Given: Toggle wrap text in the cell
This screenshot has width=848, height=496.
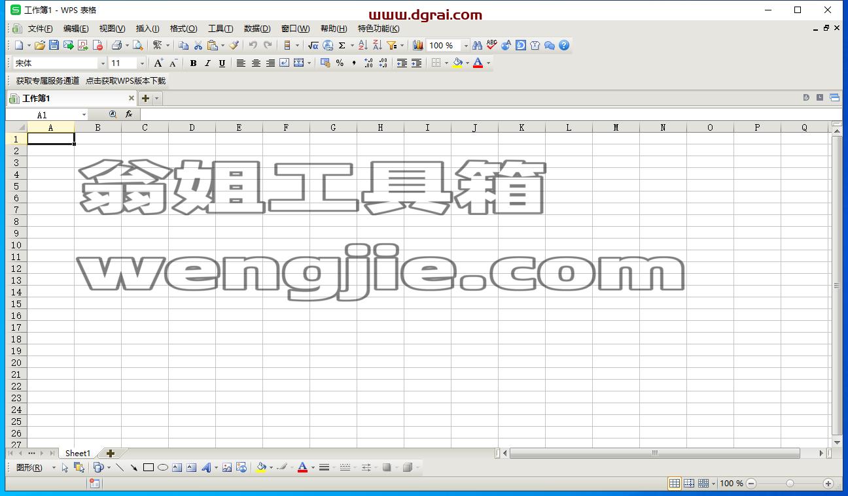Looking at the screenshot, I should tap(285, 63).
